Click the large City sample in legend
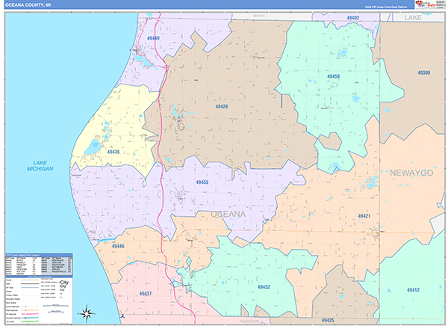Image resolution: width=448 pixels, height=326 pixels. pos(65,283)
